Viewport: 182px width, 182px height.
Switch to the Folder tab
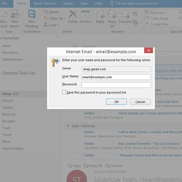point(68,3)
